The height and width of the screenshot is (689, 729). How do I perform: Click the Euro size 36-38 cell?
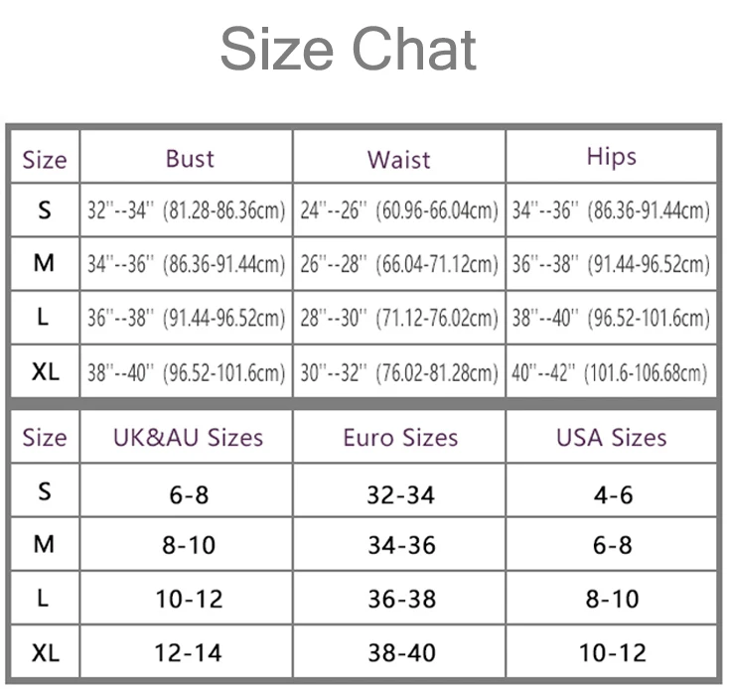tap(399, 598)
